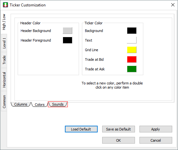Switch to the Columns tab
Viewport: 178px width, 150px height.
point(21,104)
